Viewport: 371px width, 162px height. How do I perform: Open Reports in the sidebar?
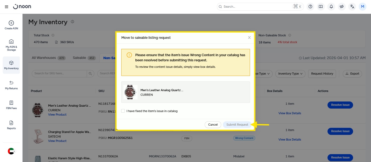(x=11, y=125)
